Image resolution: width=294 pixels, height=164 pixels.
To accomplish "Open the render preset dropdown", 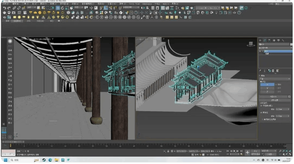I will [208, 8].
